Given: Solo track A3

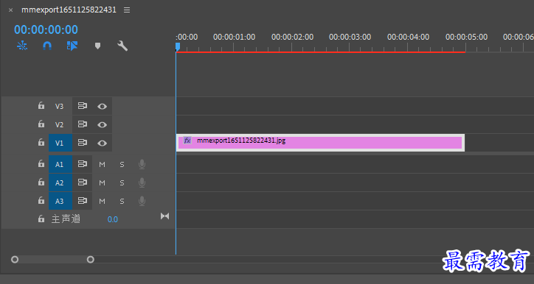Looking at the screenshot, I should [122, 202].
